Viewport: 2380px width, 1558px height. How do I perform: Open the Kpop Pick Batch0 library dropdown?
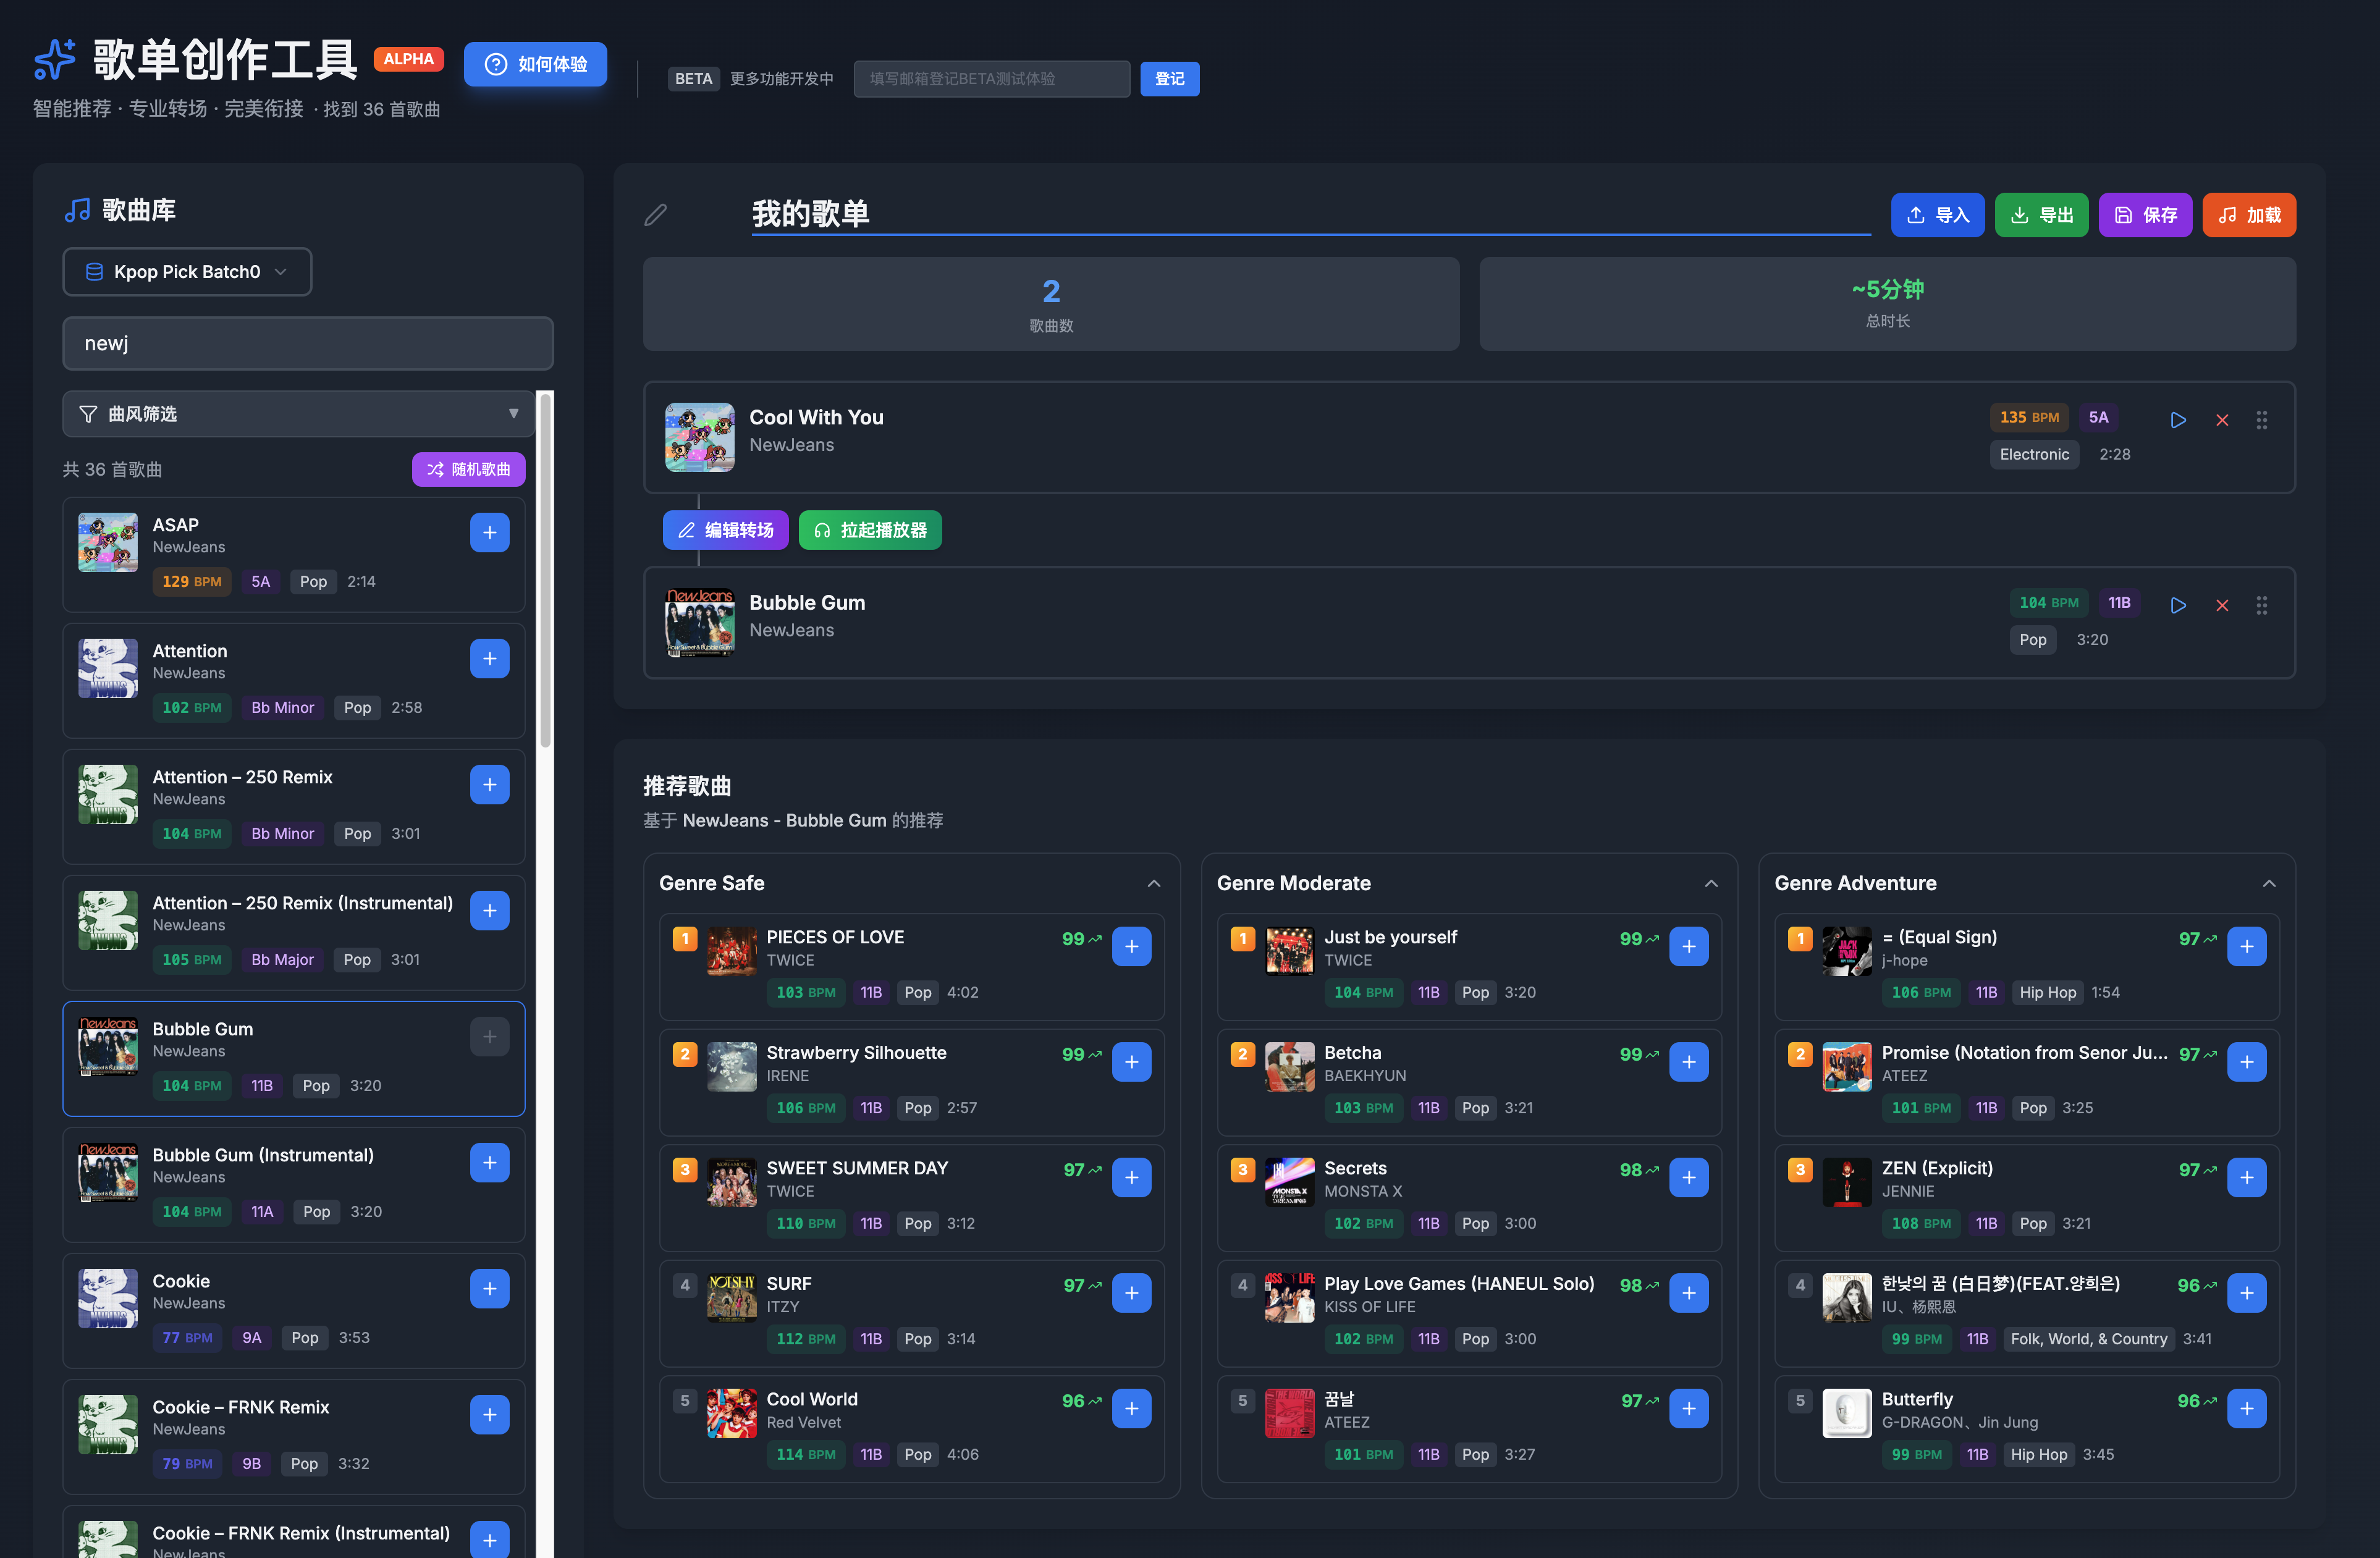187,272
